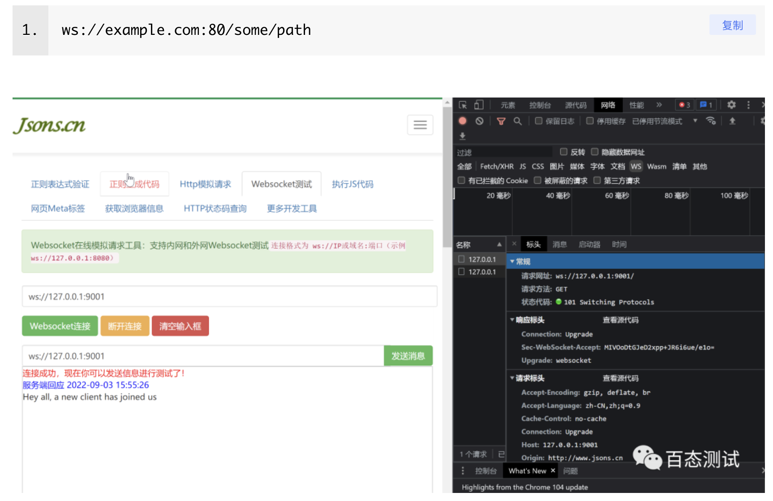Image resolution: width=773 pixels, height=501 pixels.
Task: Open the network search magnifier
Action: [x=518, y=121]
